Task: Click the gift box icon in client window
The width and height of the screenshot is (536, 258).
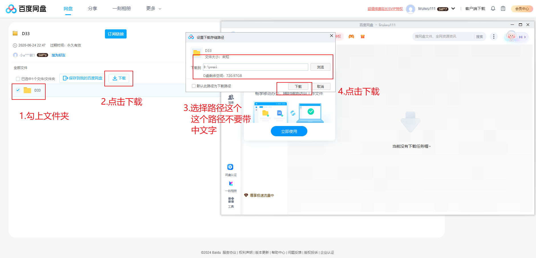Action: pos(363,36)
